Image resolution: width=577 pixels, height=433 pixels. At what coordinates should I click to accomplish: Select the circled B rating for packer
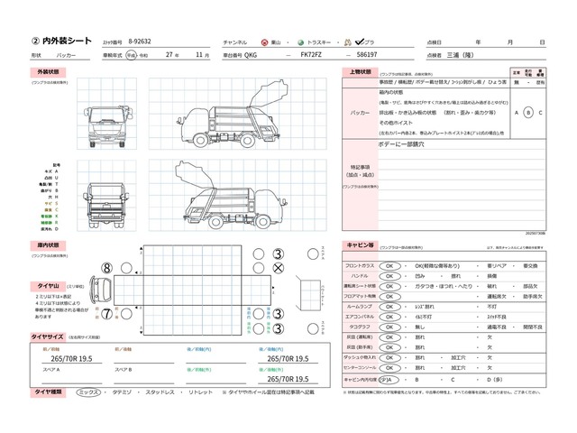(528, 112)
